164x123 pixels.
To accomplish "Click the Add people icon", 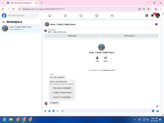I will coord(97,58).
